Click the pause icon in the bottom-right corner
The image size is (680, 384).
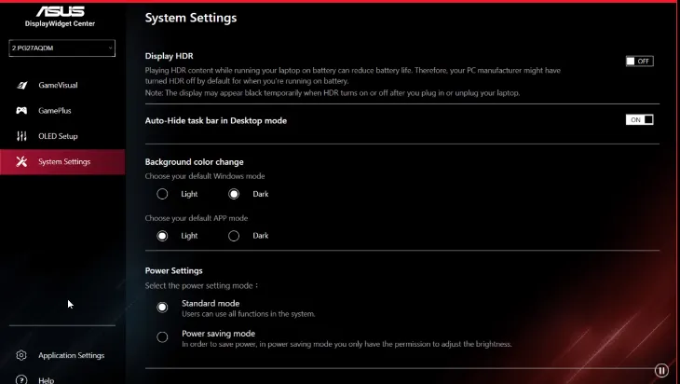tap(661, 371)
